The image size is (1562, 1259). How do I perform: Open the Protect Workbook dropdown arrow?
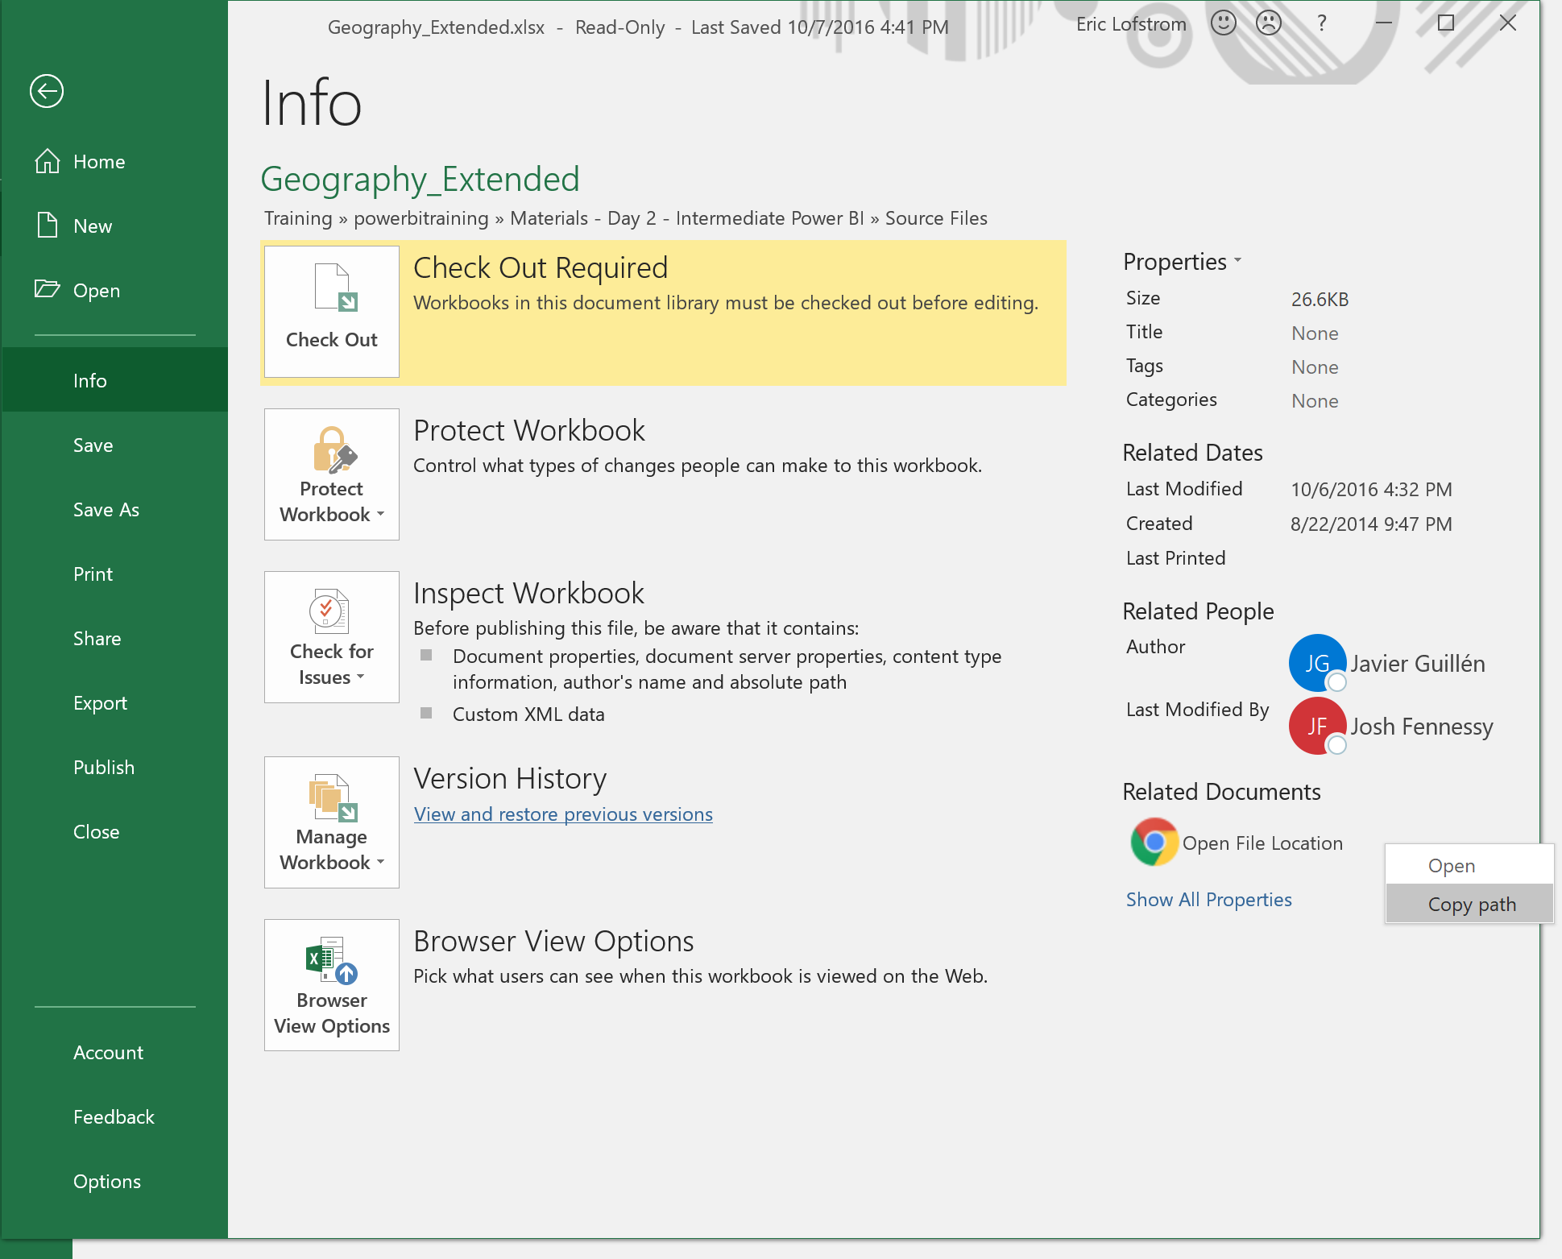click(381, 514)
